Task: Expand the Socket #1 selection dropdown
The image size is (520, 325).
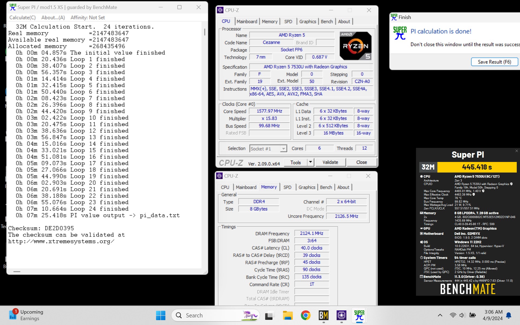Action: pyautogui.click(x=283, y=149)
